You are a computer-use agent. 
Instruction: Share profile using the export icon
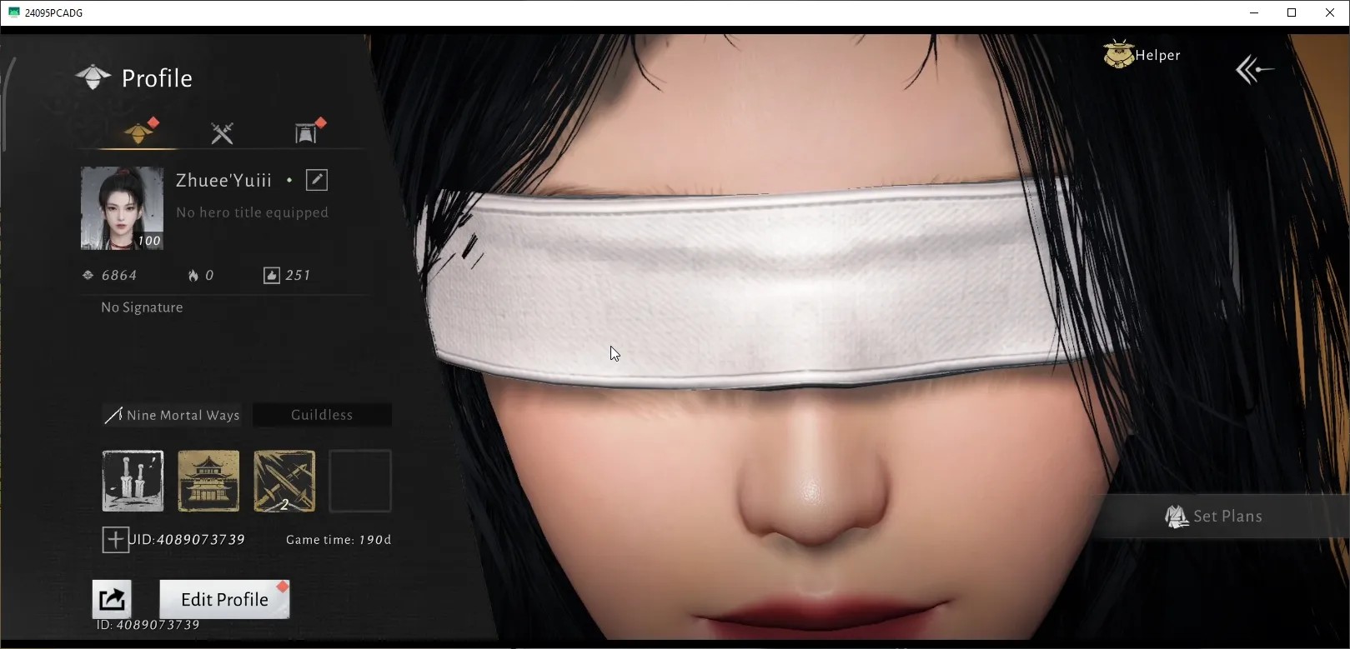pyautogui.click(x=112, y=599)
